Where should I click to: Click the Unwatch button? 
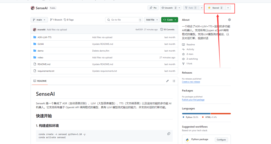[x=169, y=8]
